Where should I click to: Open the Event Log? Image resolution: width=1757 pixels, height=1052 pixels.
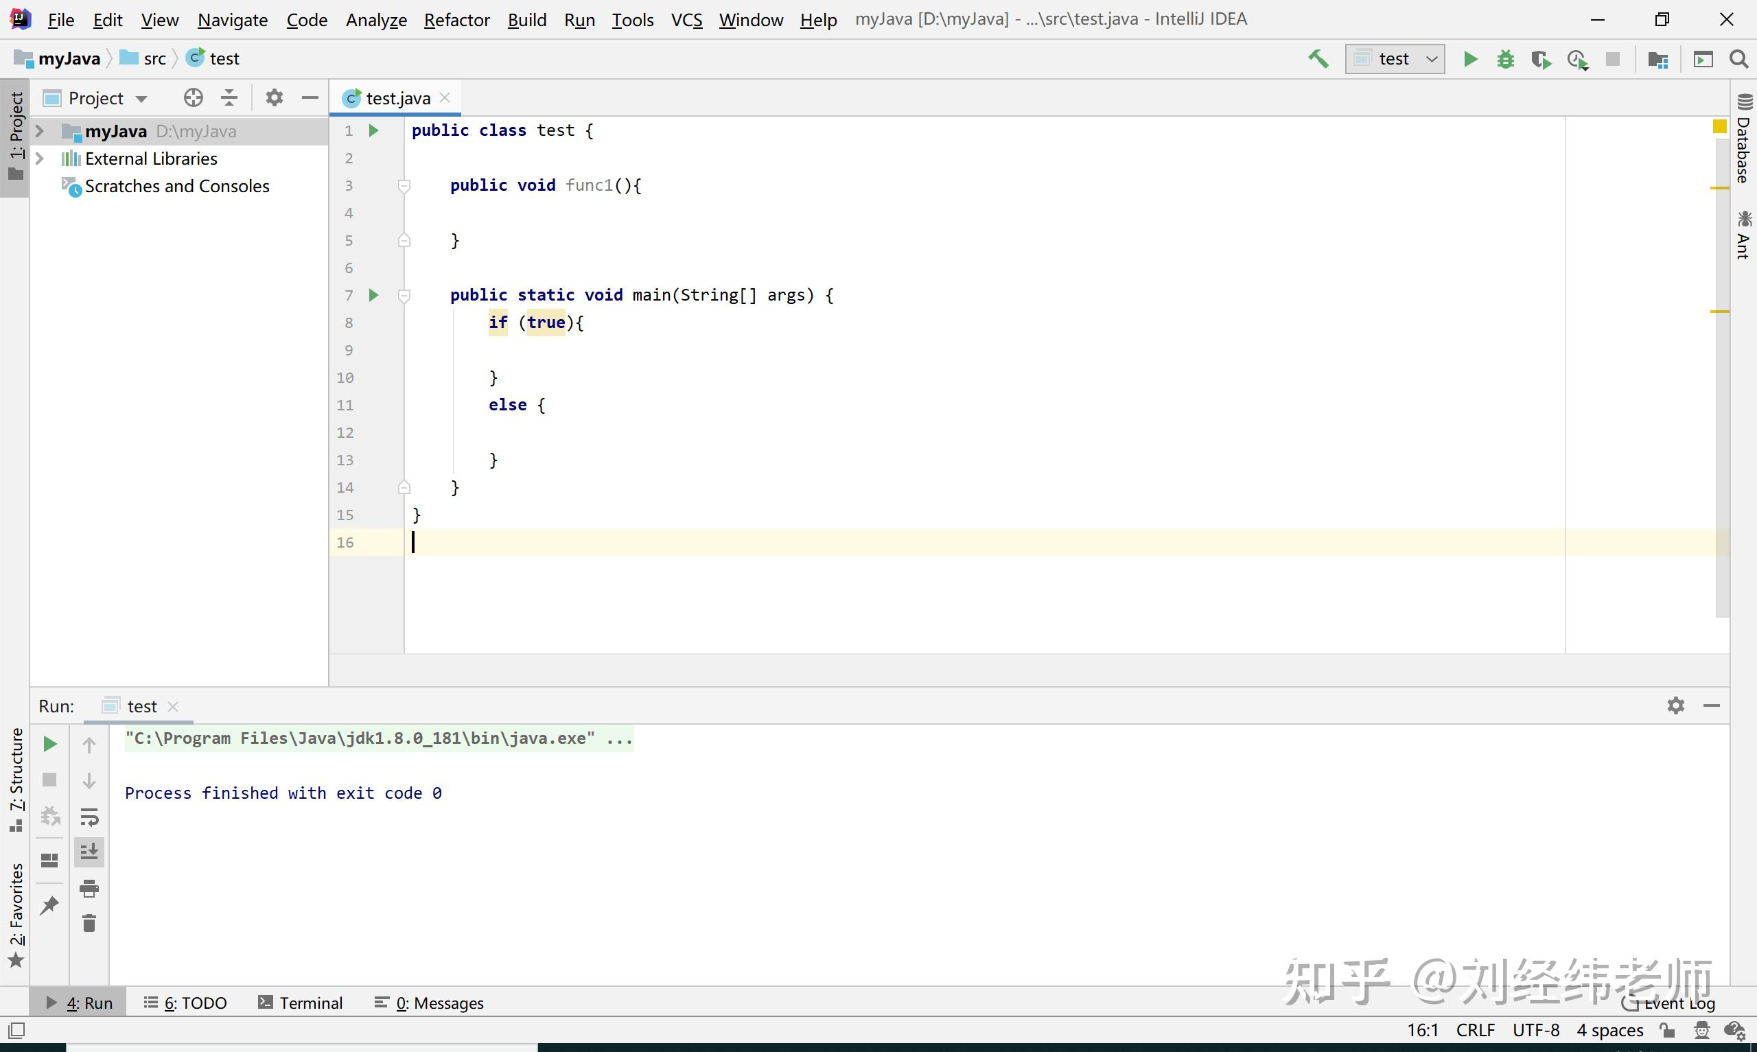tap(1679, 1003)
